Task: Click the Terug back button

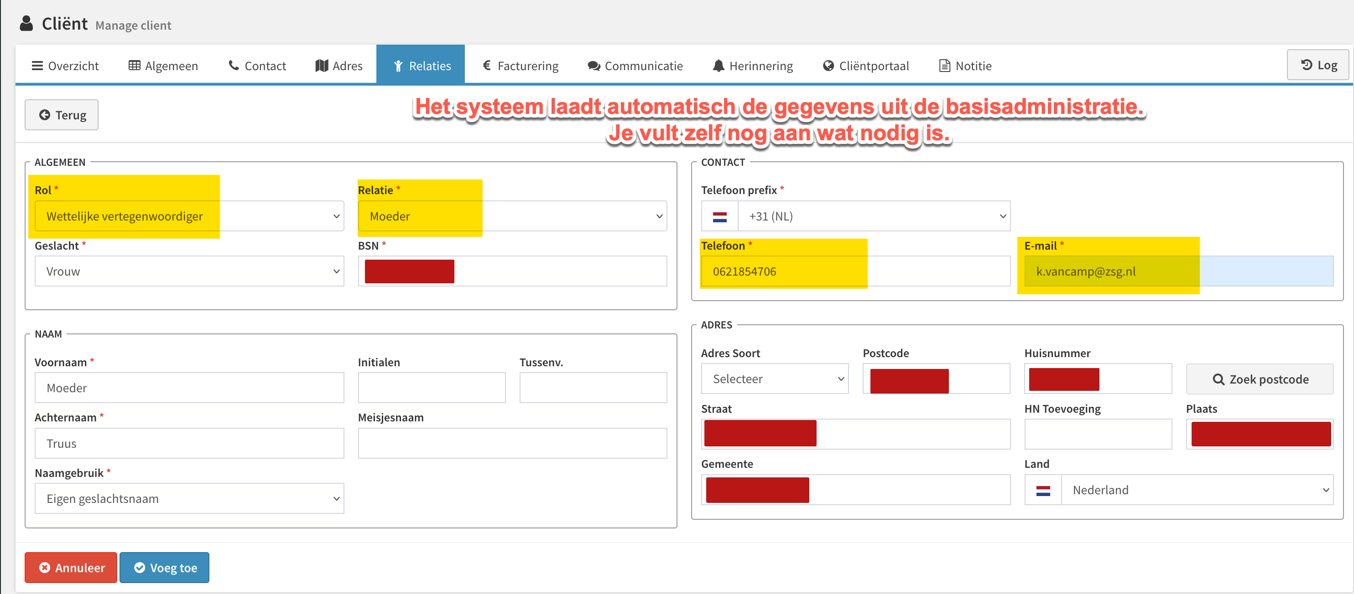Action: 62,115
